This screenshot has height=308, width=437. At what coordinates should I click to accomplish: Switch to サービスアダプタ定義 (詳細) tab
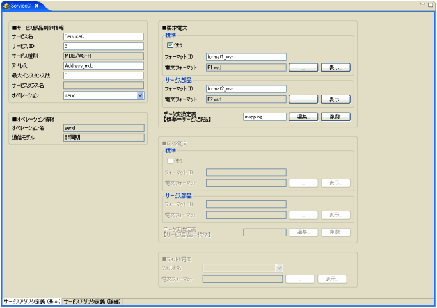point(92,301)
